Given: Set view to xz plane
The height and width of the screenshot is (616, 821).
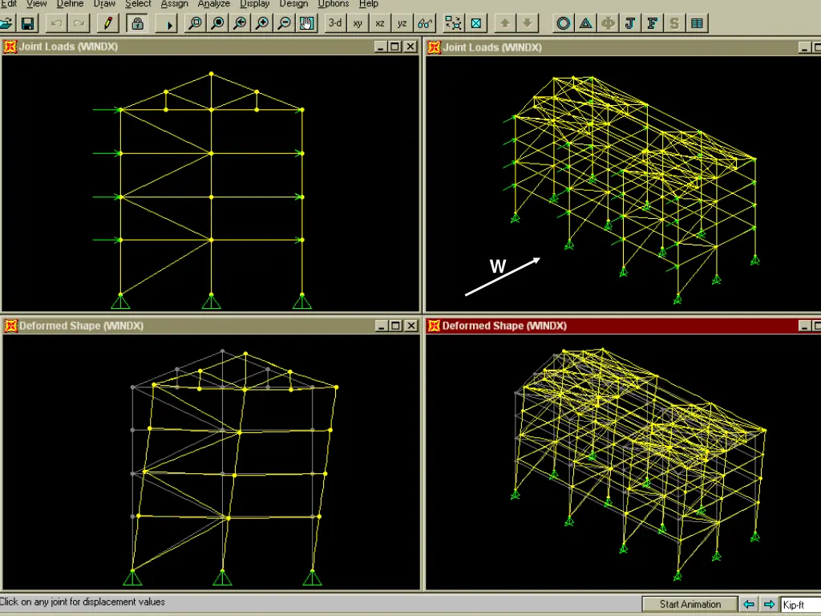Looking at the screenshot, I should pyautogui.click(x=380, y=23).
